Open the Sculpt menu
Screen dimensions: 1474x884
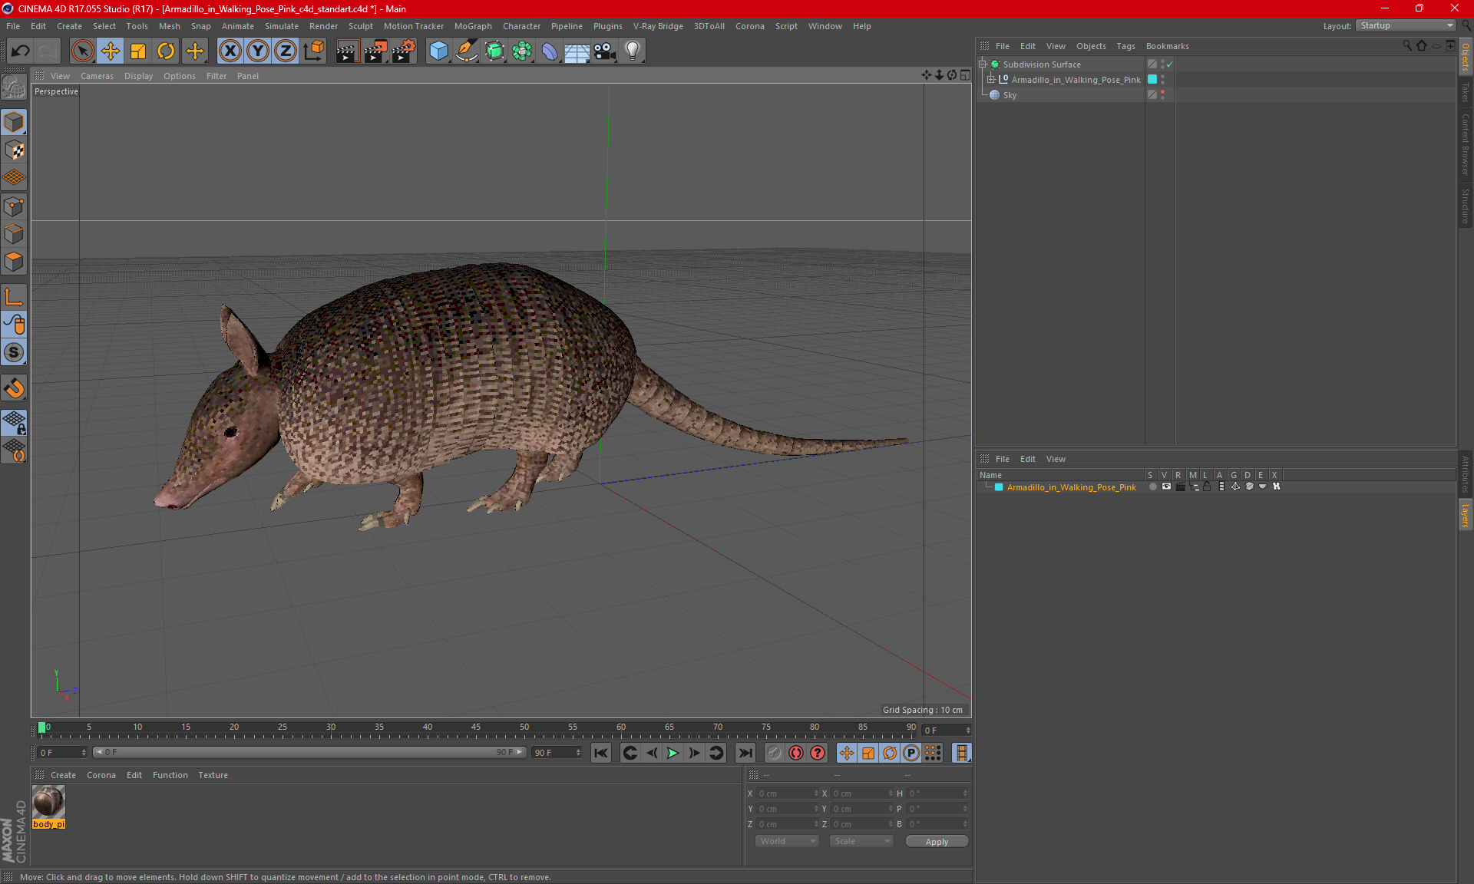pyautogui.click(x=360, y=26)
